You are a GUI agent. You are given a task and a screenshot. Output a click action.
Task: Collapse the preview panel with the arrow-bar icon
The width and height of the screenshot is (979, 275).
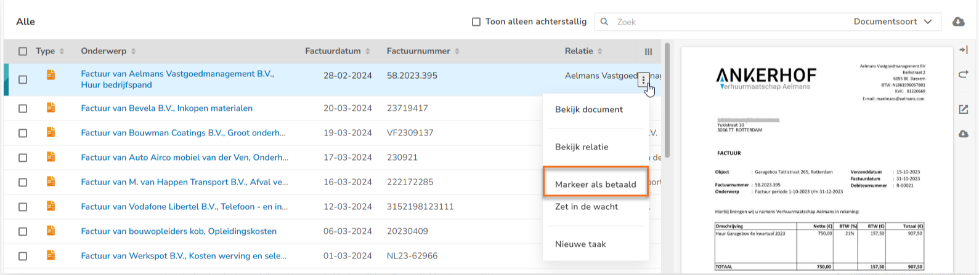pyautogui.click(x=964, y=50)
